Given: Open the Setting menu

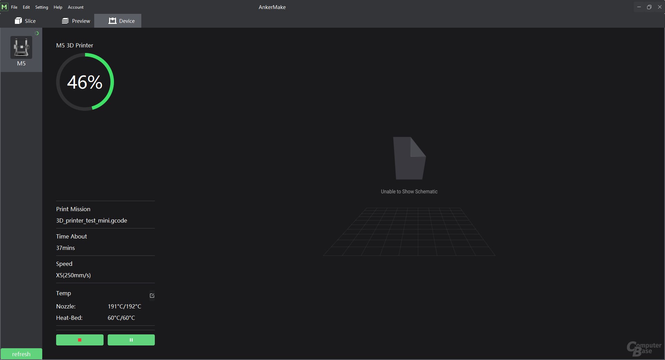Looking at the screenshot, I should 42,7.
